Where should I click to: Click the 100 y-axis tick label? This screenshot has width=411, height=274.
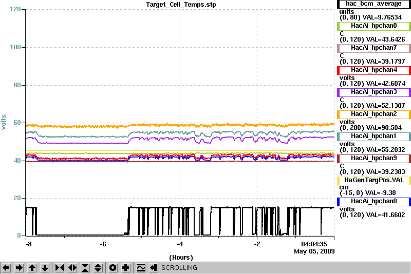tap(15, 47)
